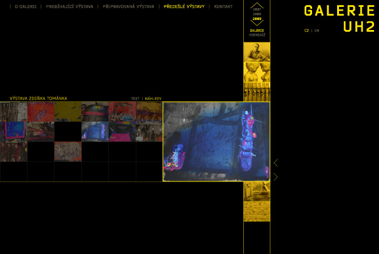Select year 2007 in the year list
Image resolution: width=379 pixels, height=254 pixels.
tap(257, 10)
